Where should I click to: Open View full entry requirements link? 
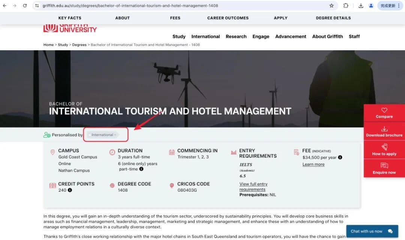tap(253, 186)
